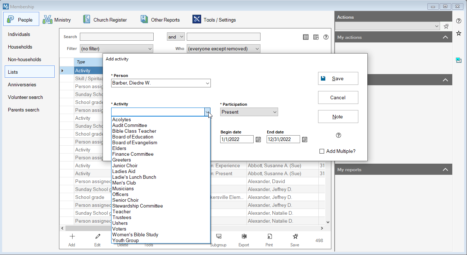This screenshot has width=467, height=255.
Task: Open End date calendar picker
Action: click(x=305, y=140)
